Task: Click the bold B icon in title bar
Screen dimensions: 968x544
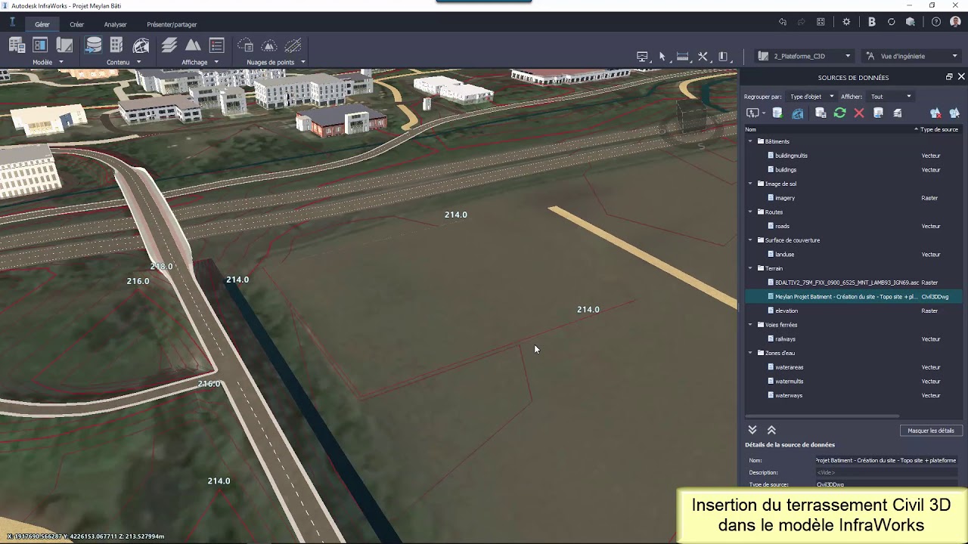Action: (872, 22)
